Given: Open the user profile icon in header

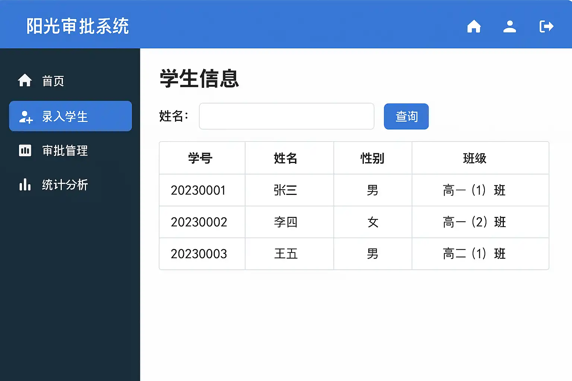Looking at the screenshot, I should pos(509,26).
